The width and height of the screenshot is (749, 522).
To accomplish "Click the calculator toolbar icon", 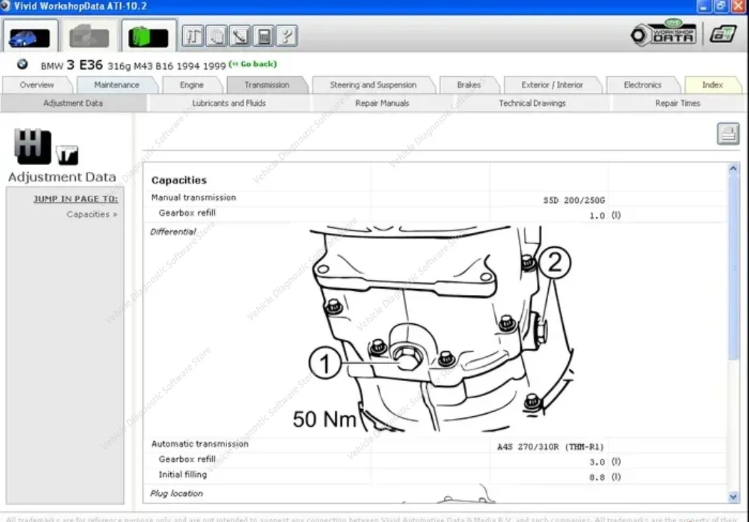I will pos(263,36).
